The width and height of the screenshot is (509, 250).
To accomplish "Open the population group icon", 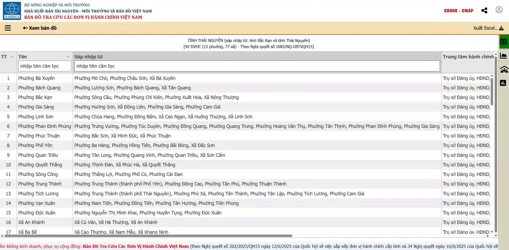I will point(504,70).
